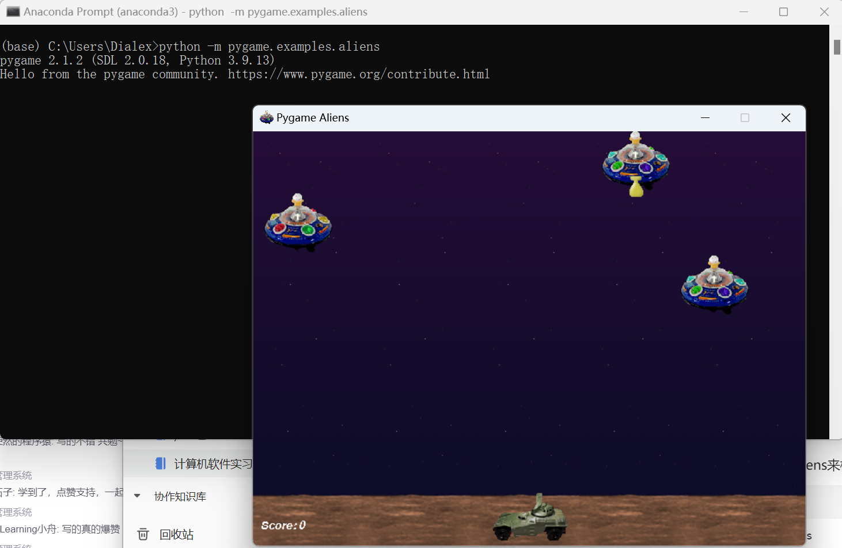Click the Anaconda Prompt vertical scrollbar thumb

click(x=837, y=47)
